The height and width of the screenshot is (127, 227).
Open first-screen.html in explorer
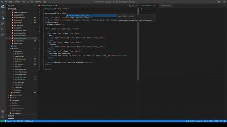tap(20, 18)
